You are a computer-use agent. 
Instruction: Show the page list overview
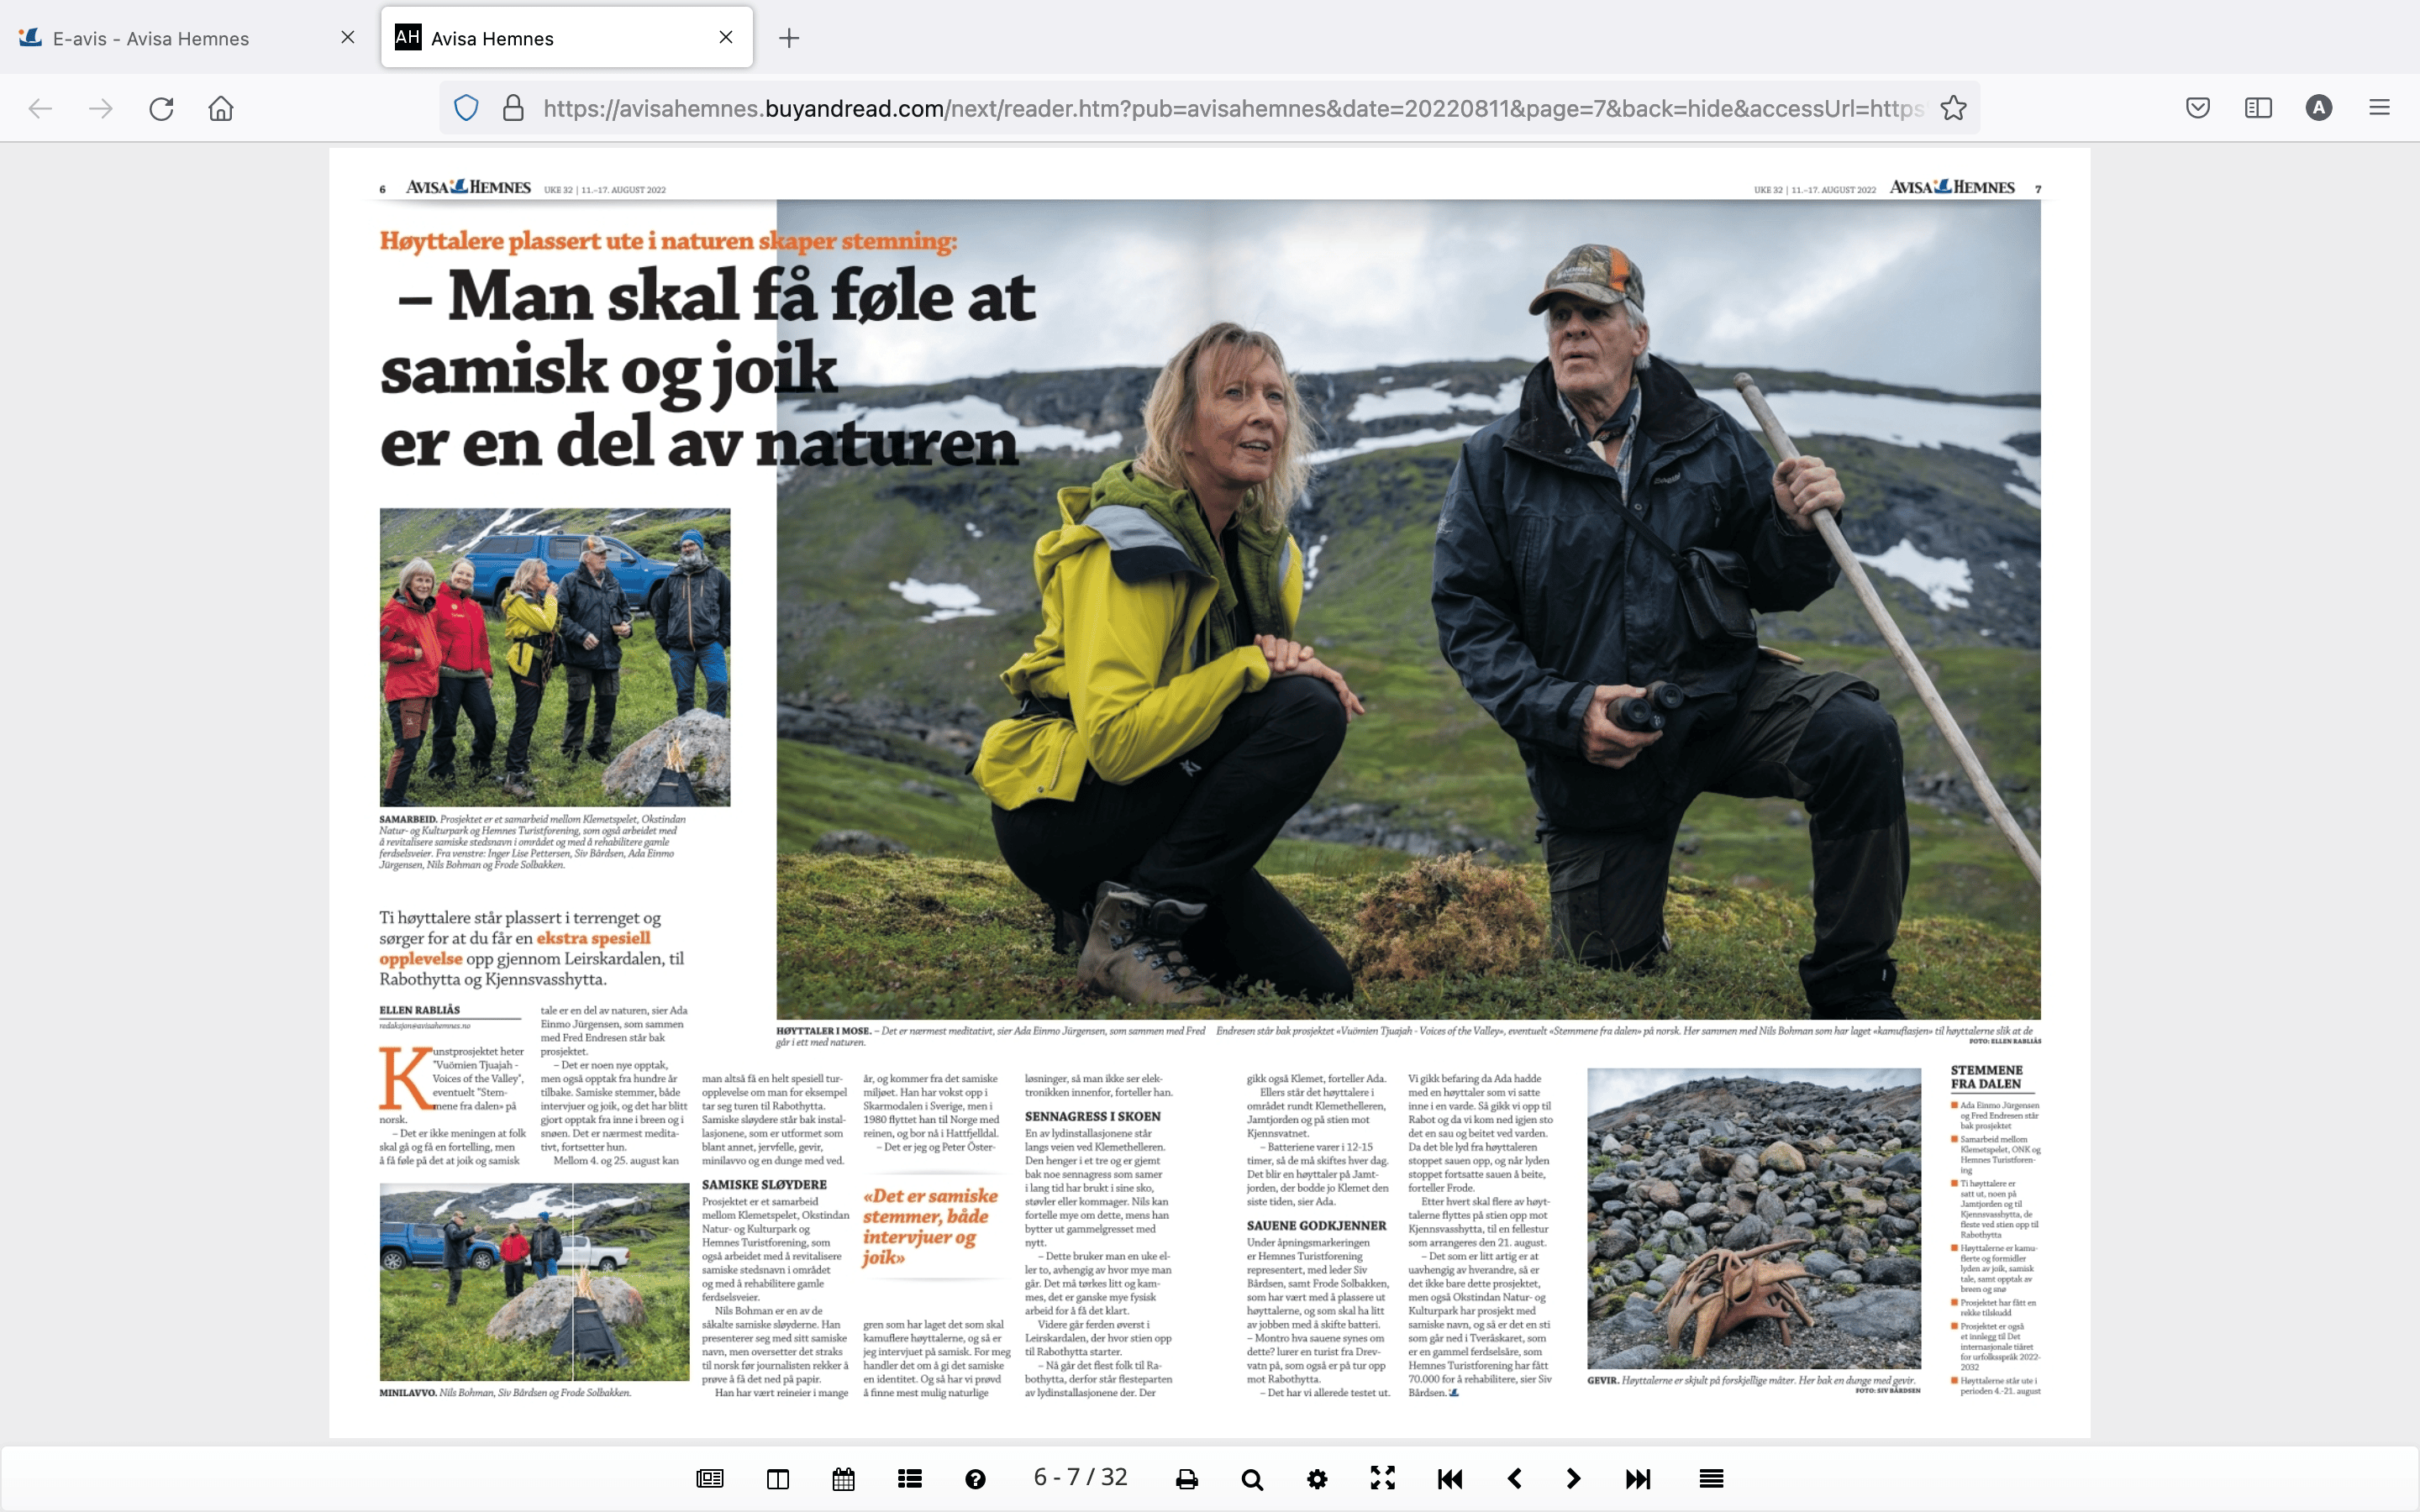click(909, 1478)
